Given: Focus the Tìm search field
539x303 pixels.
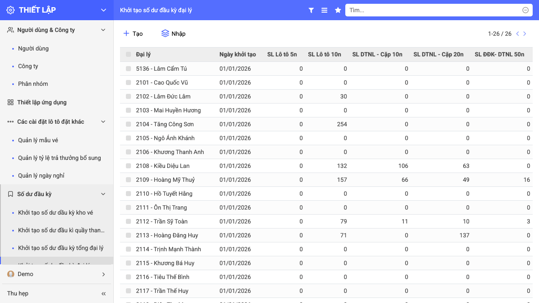Looking at the screenshot, I should coord(435,10).
